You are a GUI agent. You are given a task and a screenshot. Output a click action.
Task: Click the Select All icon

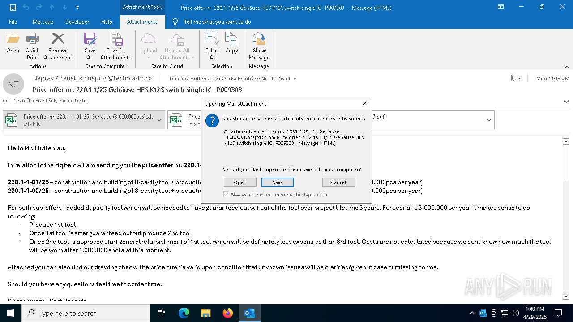(x=212, y=46)
